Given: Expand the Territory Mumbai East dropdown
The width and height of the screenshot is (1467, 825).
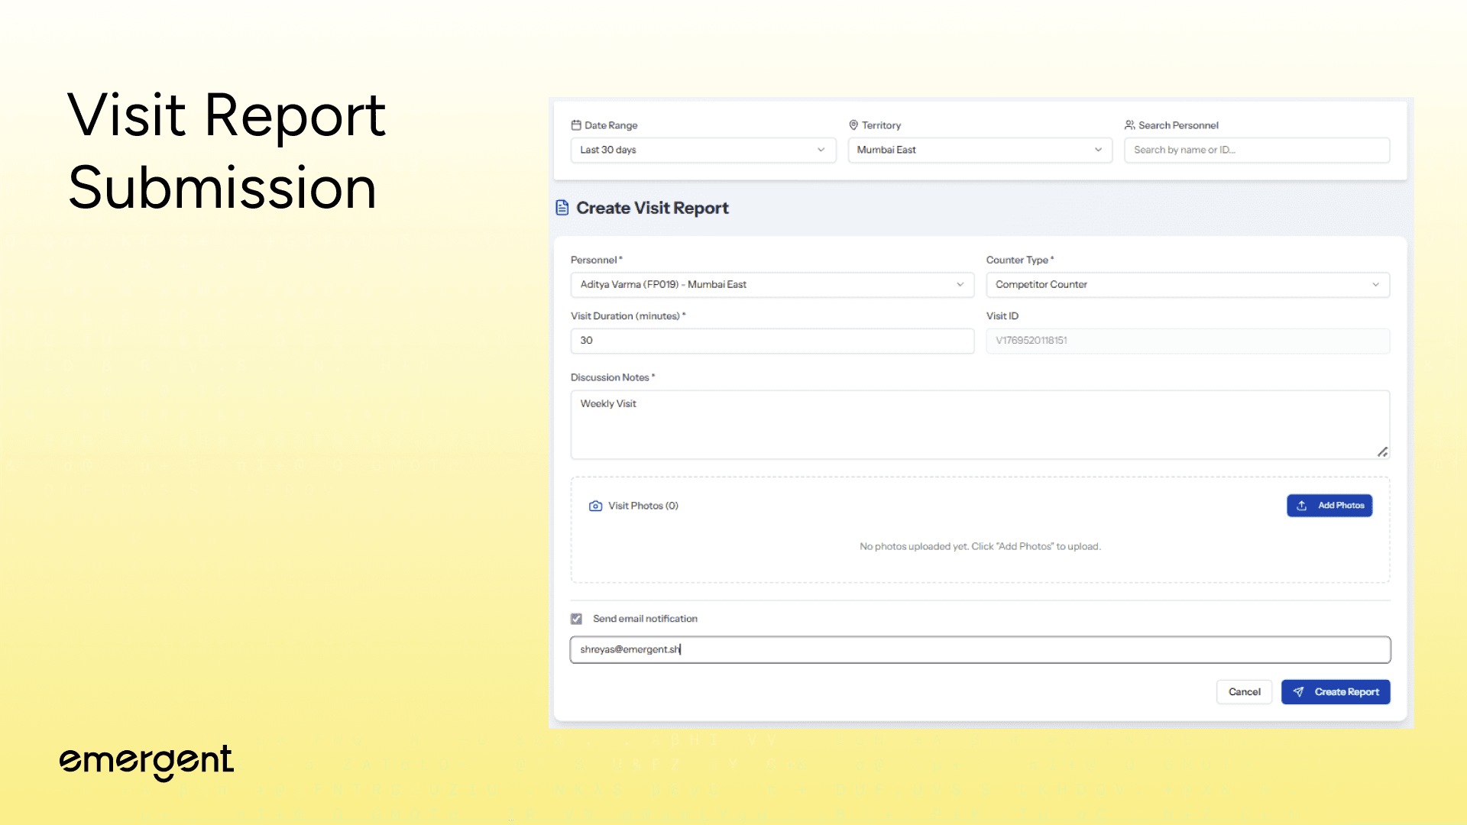Looking at the screenshot, I should (980, 150).
